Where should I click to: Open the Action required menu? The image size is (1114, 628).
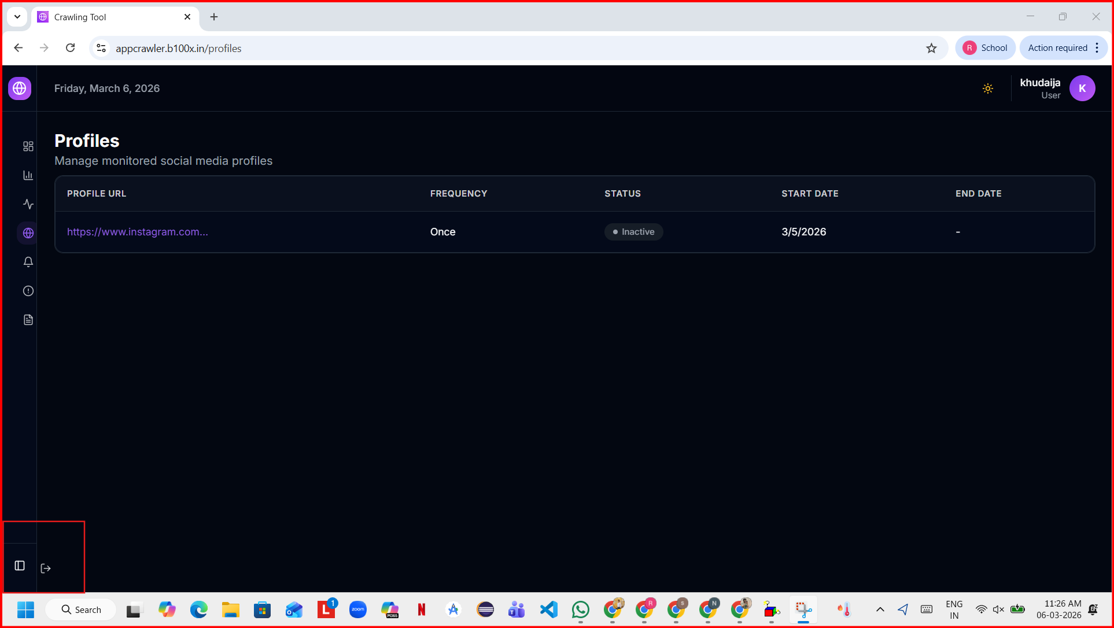[1063, 48]
